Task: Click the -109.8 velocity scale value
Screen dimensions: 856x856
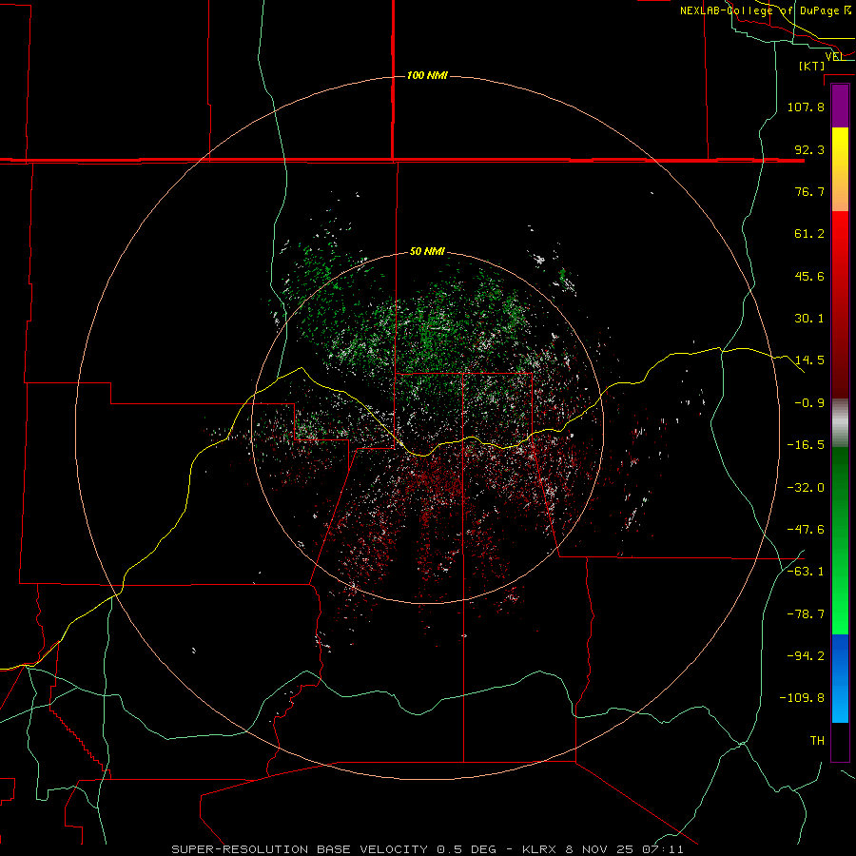Action: point(802,698)
